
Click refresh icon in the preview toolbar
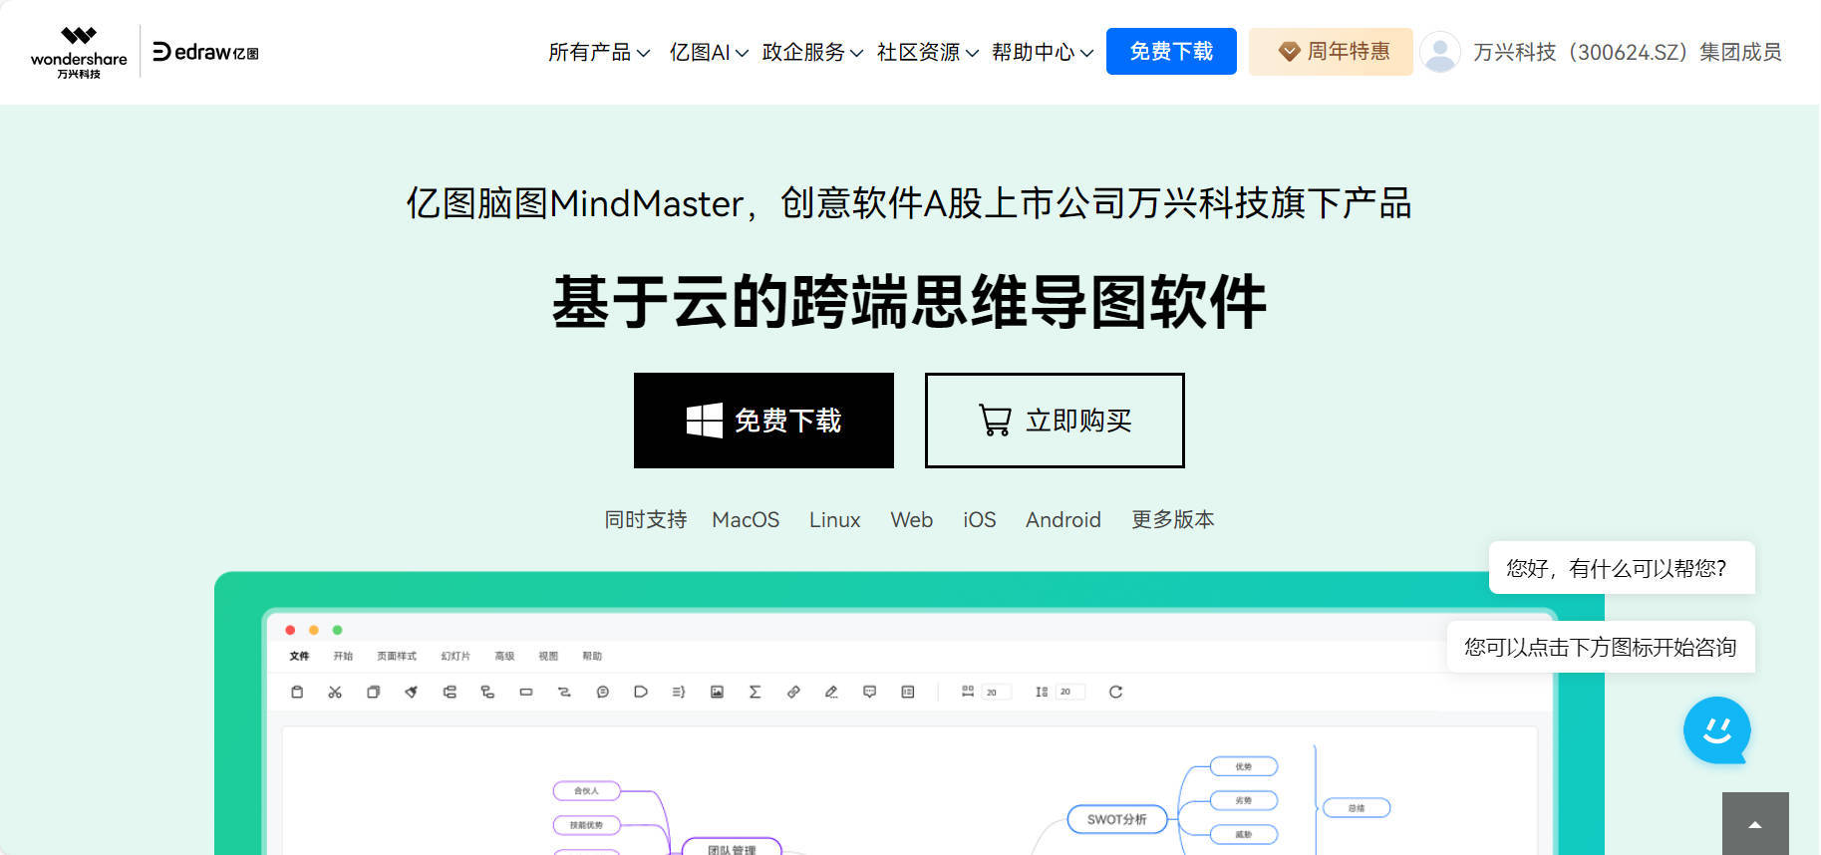(1115, 692)
